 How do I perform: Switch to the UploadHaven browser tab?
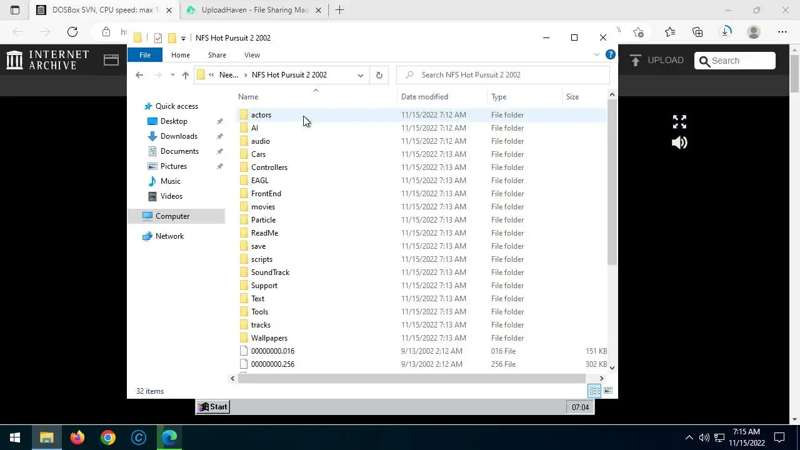pos(254,10)
